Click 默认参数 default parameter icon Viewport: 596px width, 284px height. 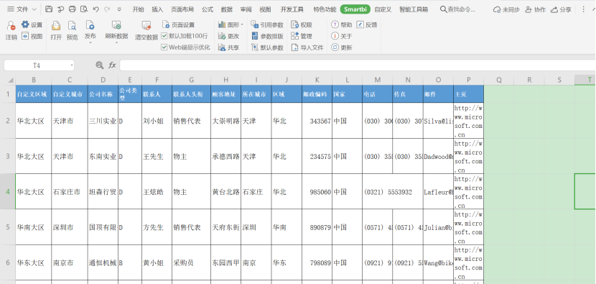click(x=255, y=47)
